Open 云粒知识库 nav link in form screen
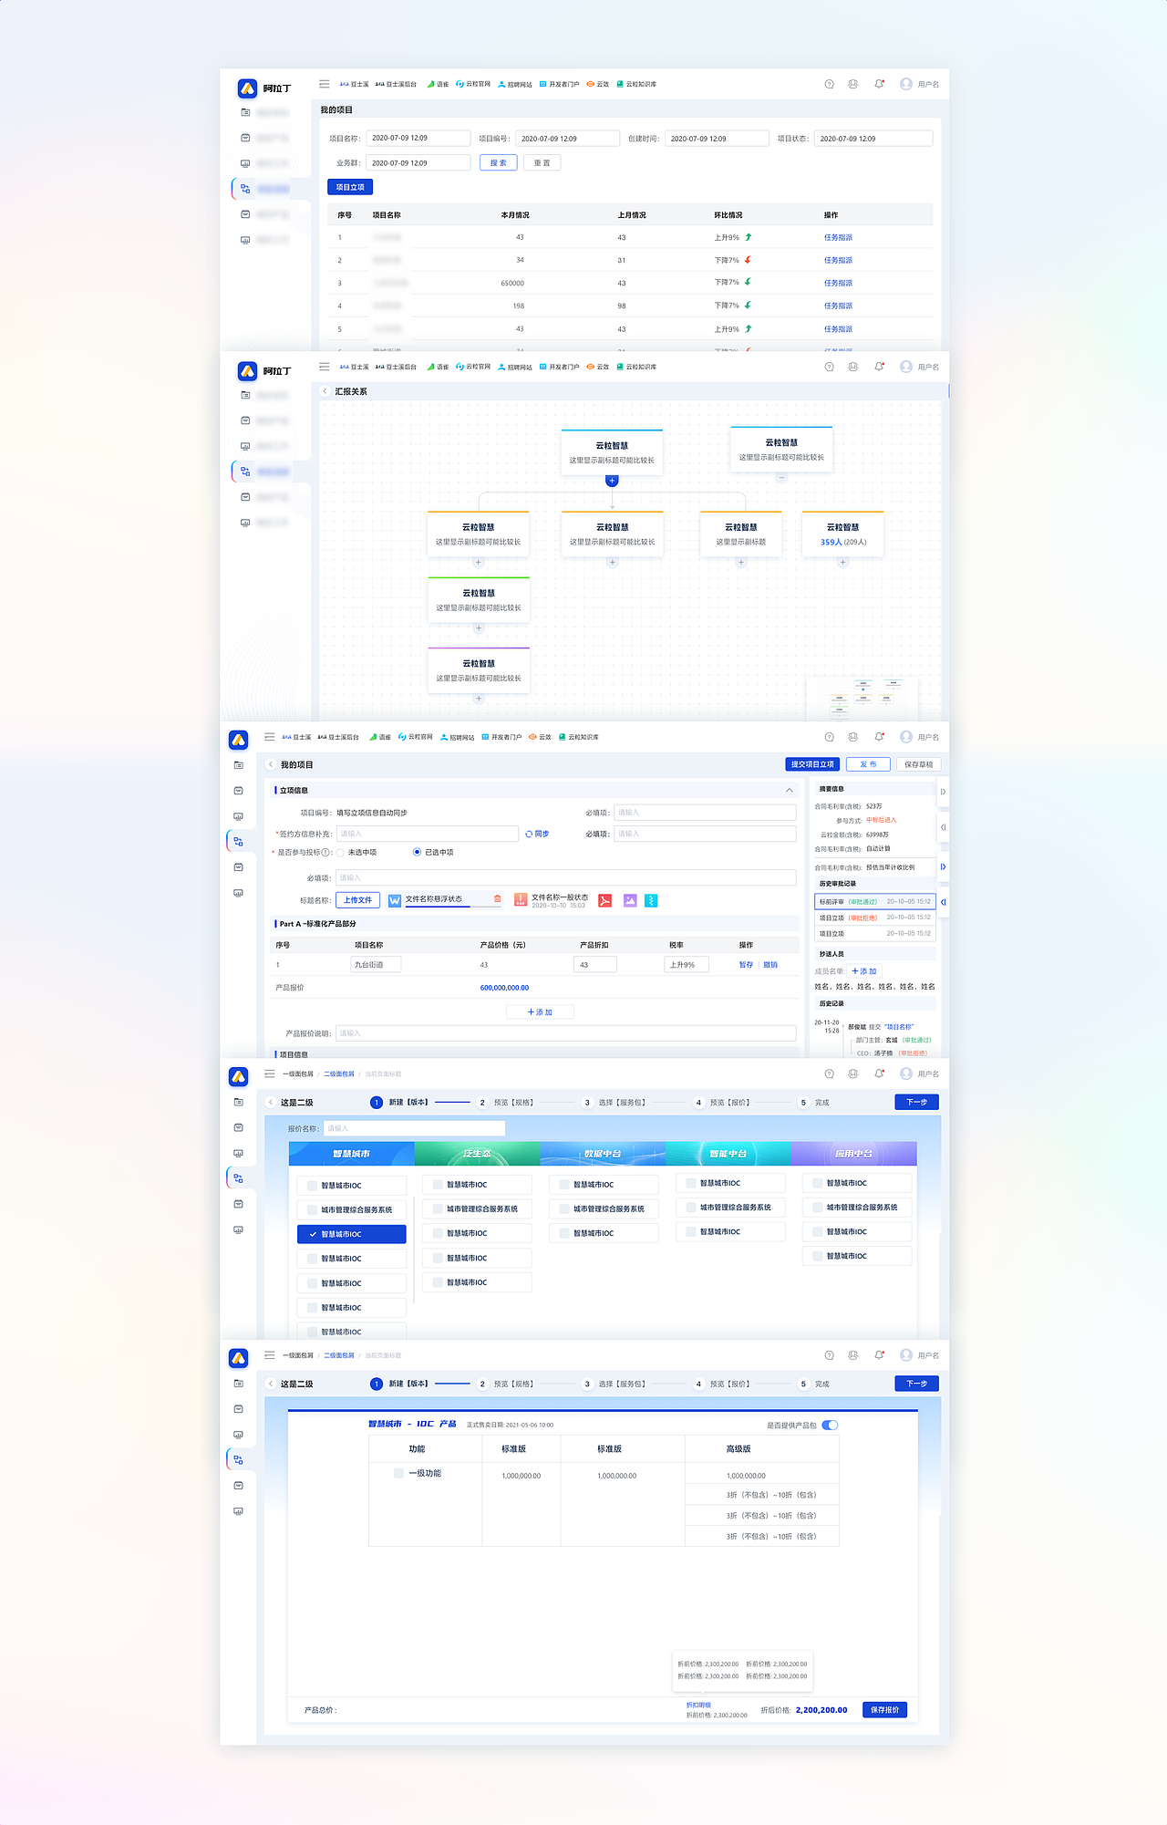The width and height of the screenshot is (1167, 1825). [579, 737]
